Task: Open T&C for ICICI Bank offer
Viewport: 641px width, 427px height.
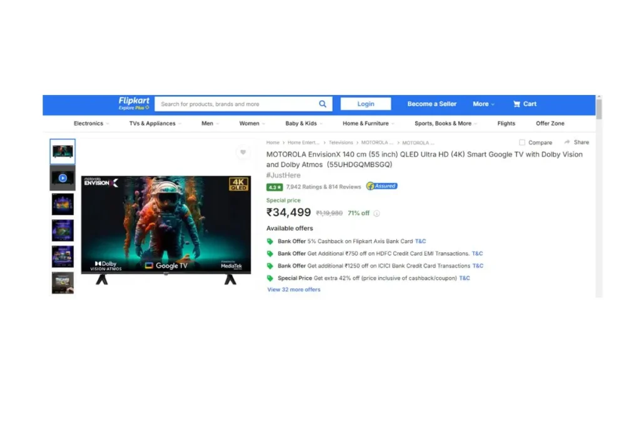Action: point(478,266)
